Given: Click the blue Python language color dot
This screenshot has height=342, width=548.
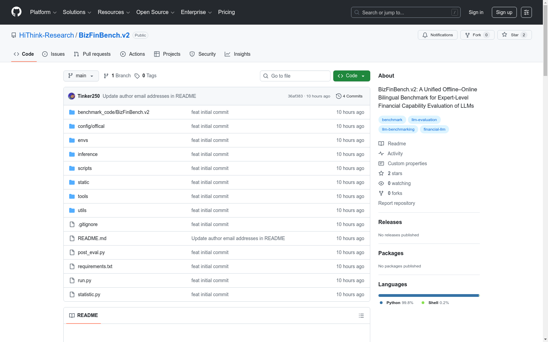Looking at the screenshot, I should [x=381, y=303].
